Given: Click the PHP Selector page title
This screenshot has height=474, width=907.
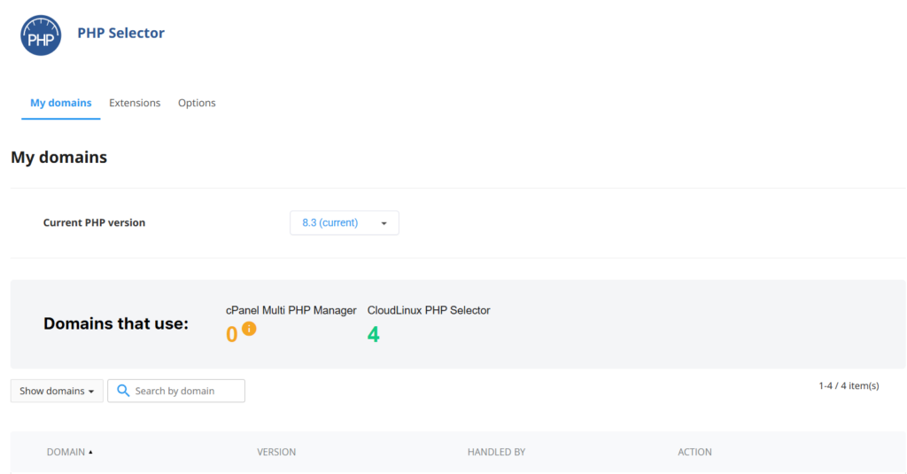Looking at the screenshot, I should point(120,33).
